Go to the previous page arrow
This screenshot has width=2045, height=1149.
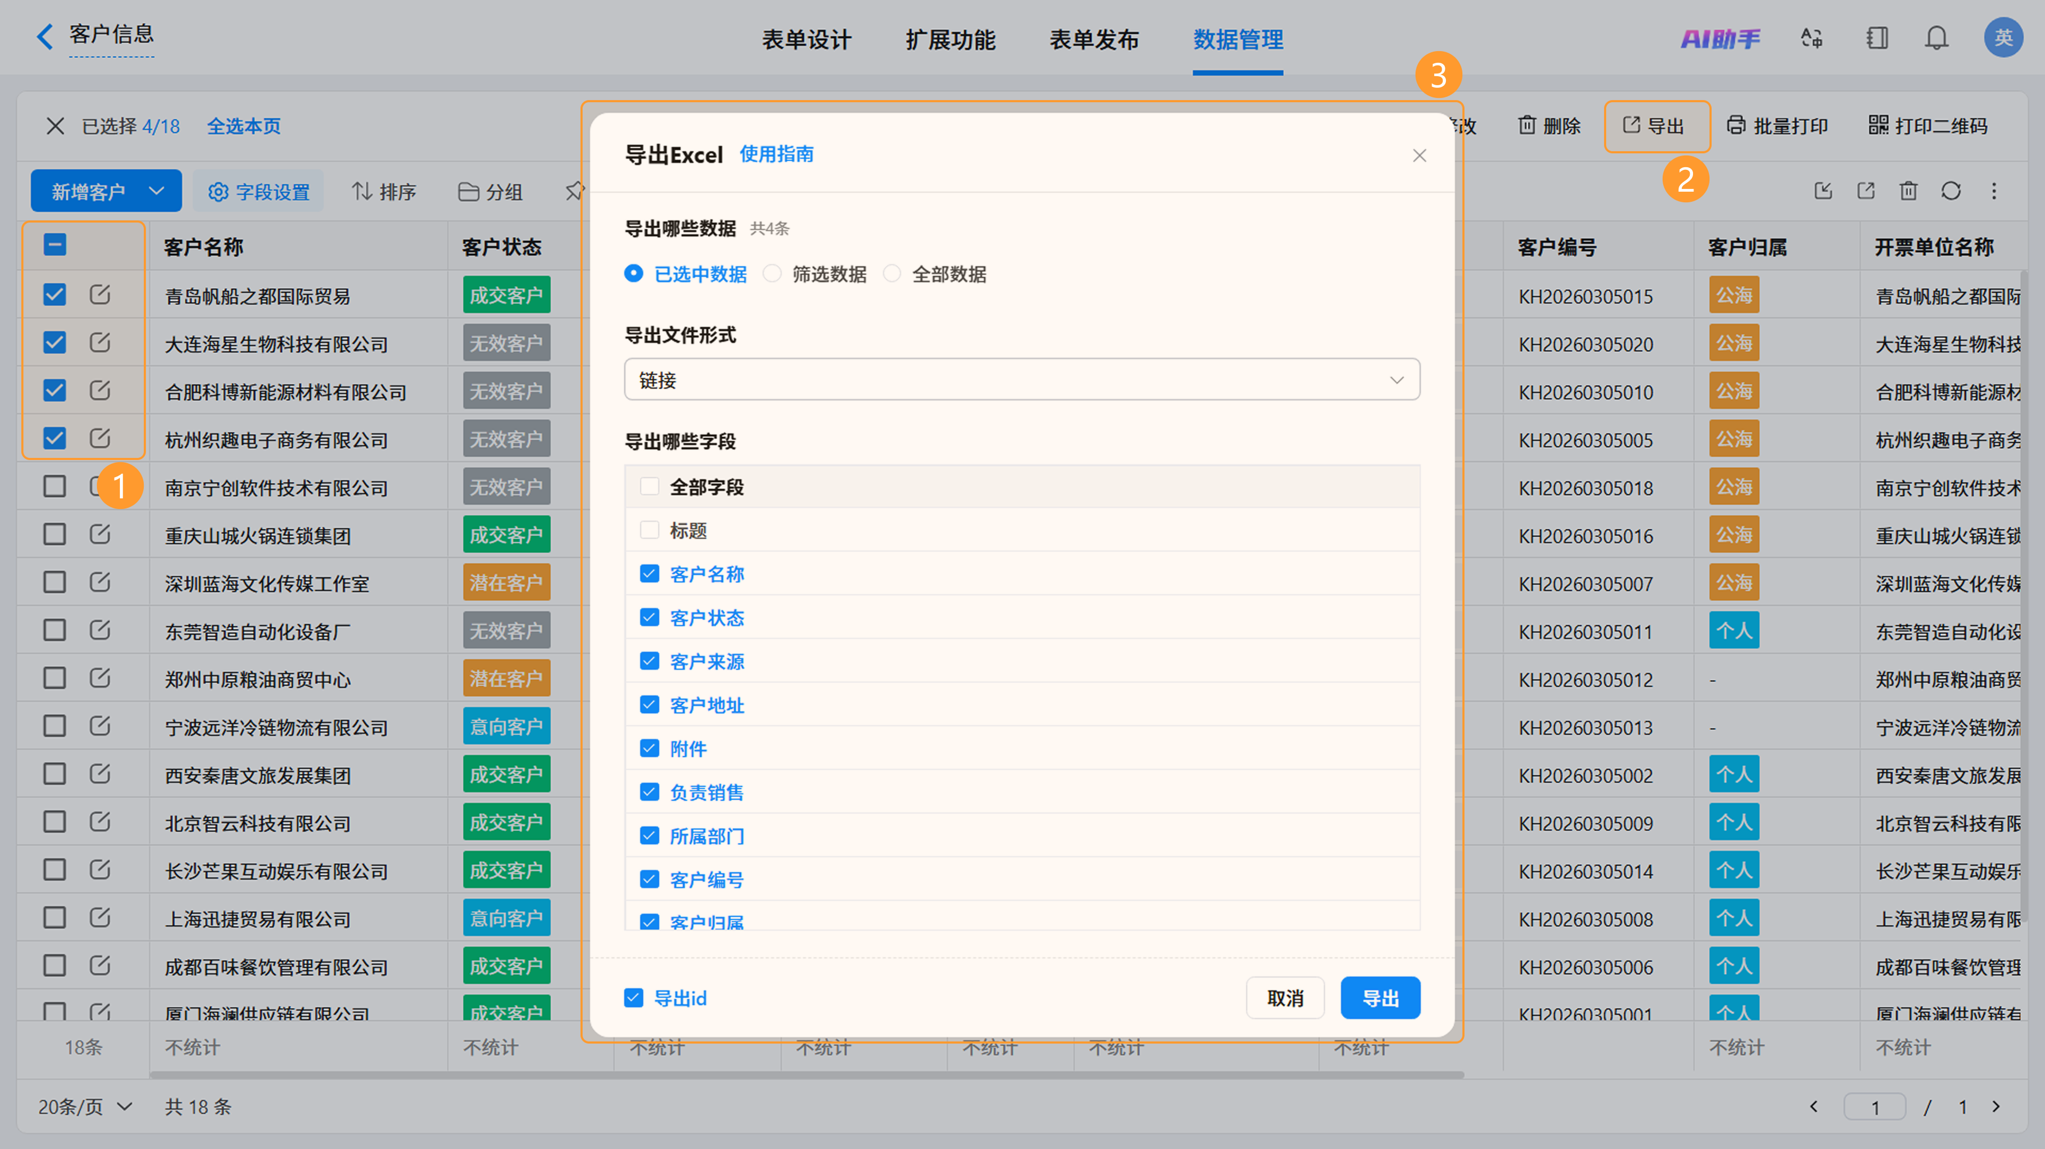1813,1106
